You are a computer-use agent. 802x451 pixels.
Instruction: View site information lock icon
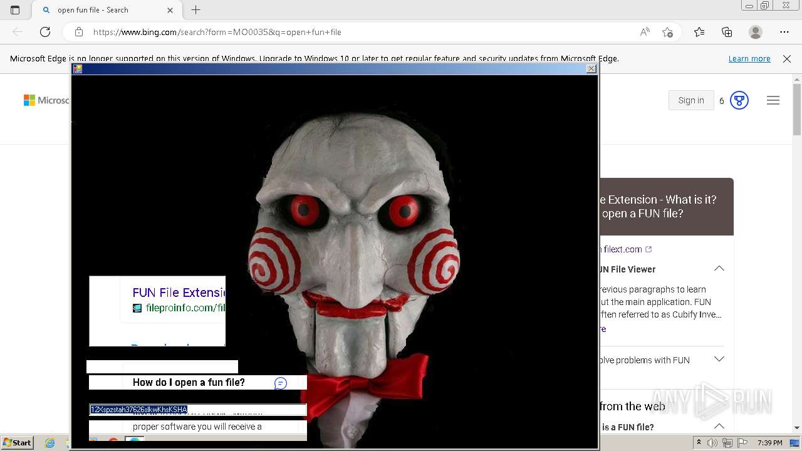[79, 32]
